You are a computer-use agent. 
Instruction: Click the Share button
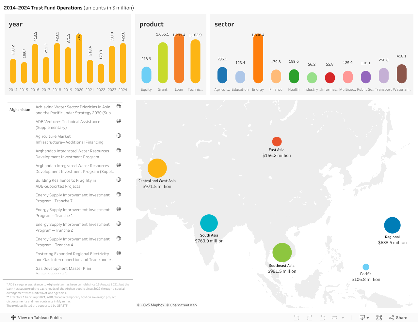click(x=398, y=318)
